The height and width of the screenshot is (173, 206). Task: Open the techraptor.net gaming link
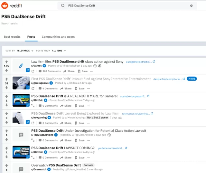[137, 114]
